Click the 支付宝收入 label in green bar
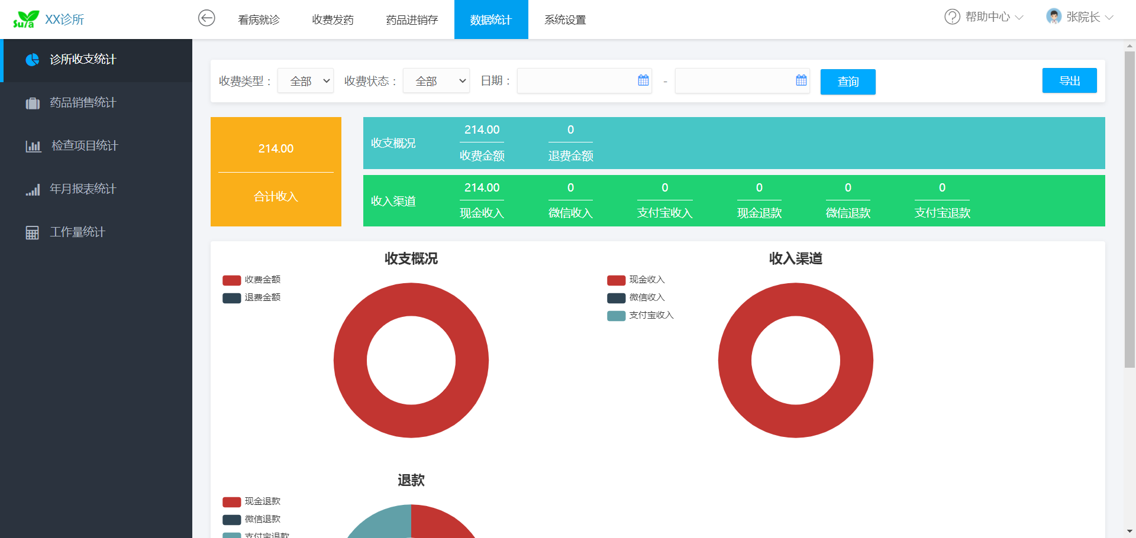The image size is (1136, 538). pyautogui.click(x=664, y=213)
